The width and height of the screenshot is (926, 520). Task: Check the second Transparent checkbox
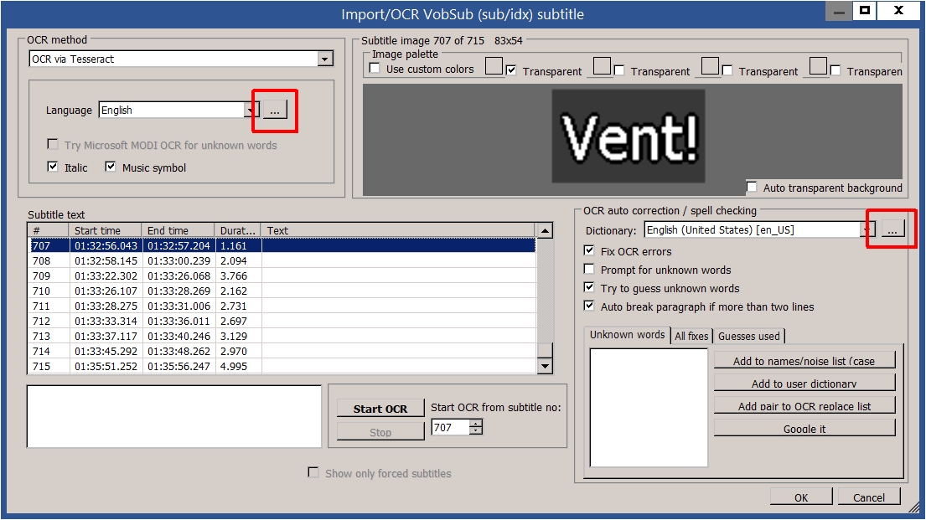[x=619, y=71]
